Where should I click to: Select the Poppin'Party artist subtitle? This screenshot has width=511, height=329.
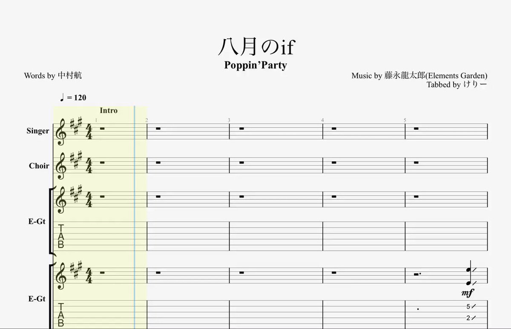pyautogui.click(x=255, y=66)
